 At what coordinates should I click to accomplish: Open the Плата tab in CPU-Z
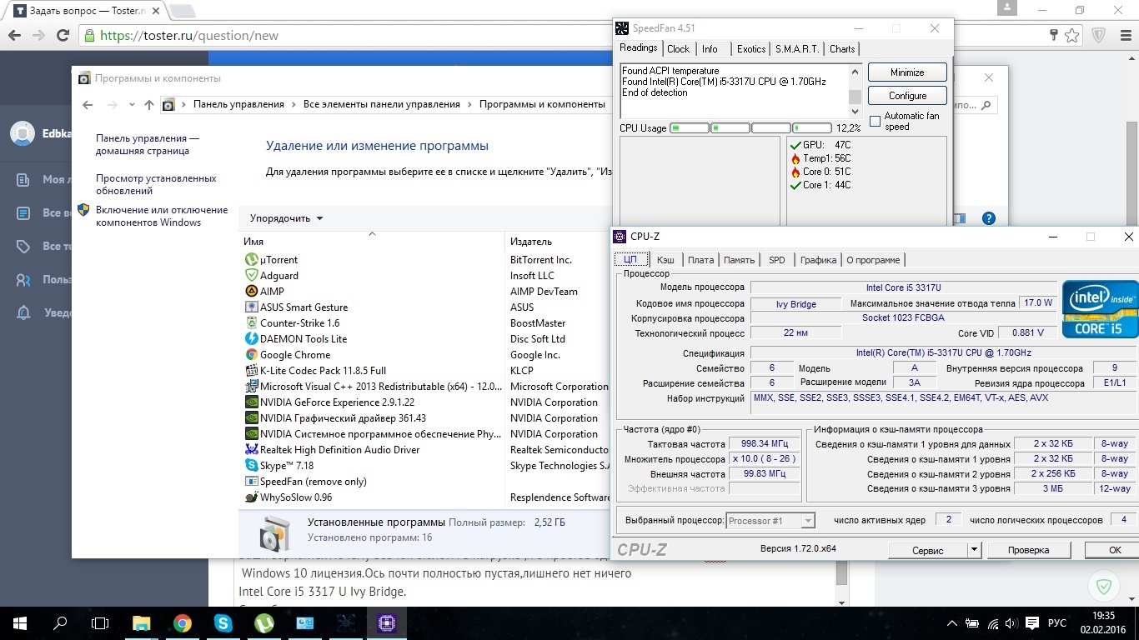coord(701,260)
